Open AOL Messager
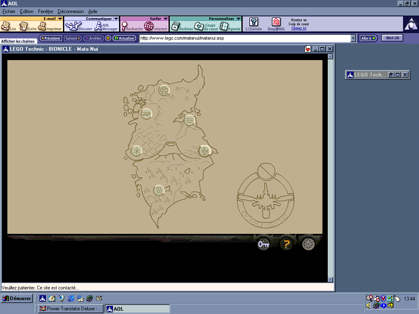The image size is (419, 314). coord(106,26)
